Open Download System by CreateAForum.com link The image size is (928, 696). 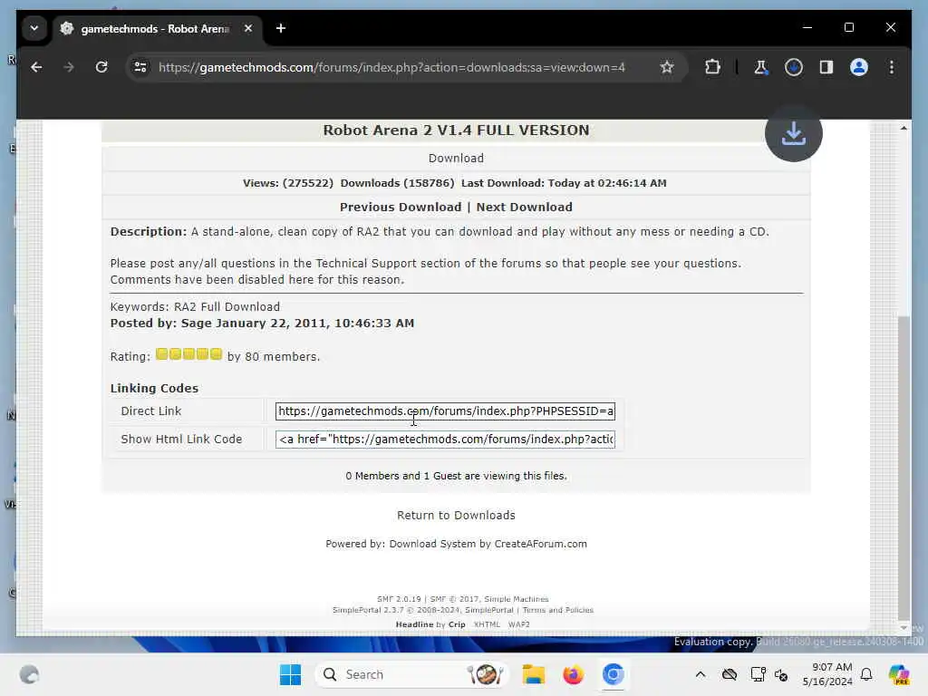pos(488,544)
